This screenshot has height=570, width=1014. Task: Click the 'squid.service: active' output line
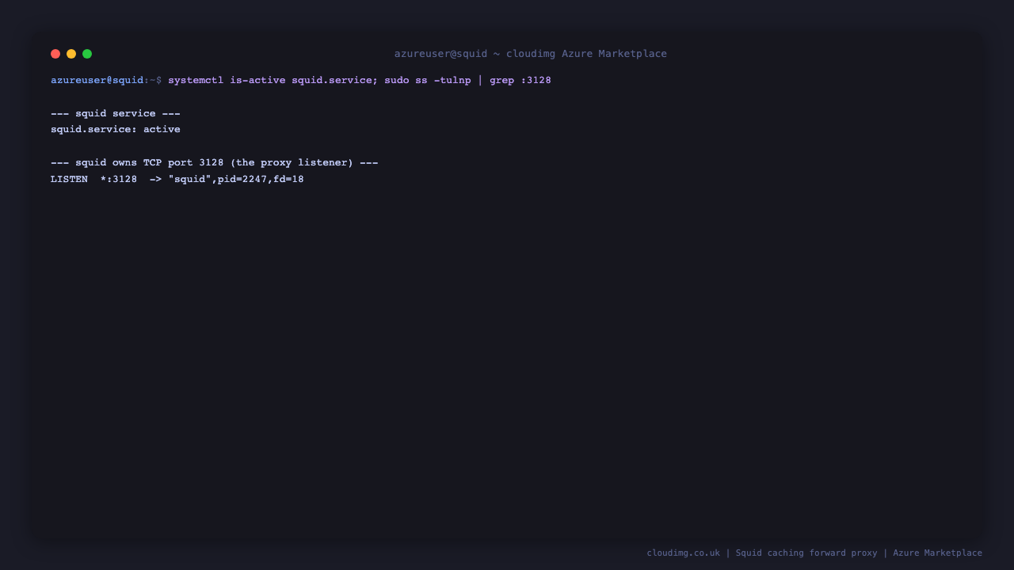click(116, 129)
